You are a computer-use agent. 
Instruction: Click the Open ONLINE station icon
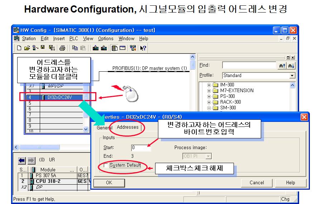(x=35, y=48)
